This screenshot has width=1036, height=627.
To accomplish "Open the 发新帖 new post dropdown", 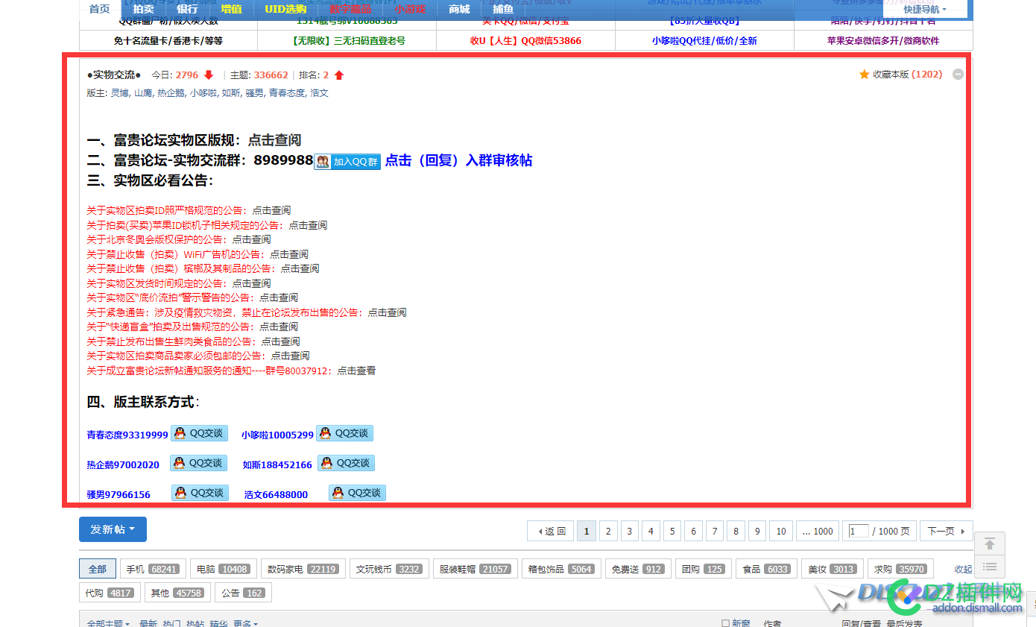I will pyautogui.click(x=113, y=529).
